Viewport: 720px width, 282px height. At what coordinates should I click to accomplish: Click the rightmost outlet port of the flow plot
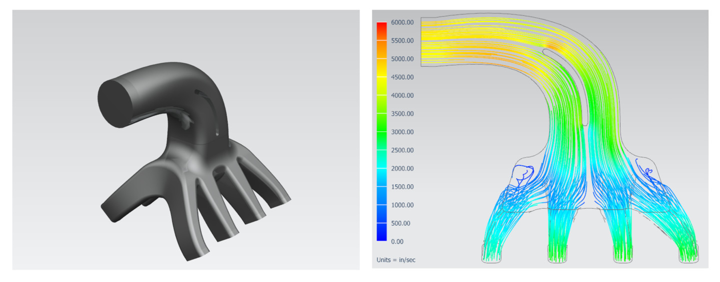(x=688, y=254)
